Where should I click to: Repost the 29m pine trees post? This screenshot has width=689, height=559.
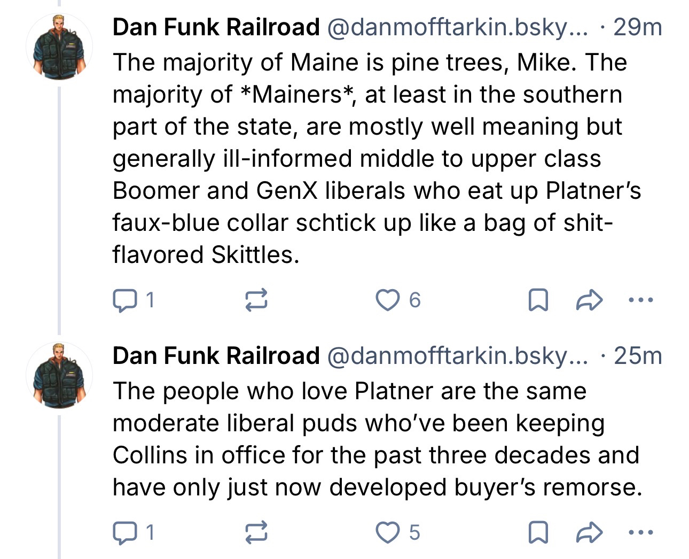tap(256, 300)
